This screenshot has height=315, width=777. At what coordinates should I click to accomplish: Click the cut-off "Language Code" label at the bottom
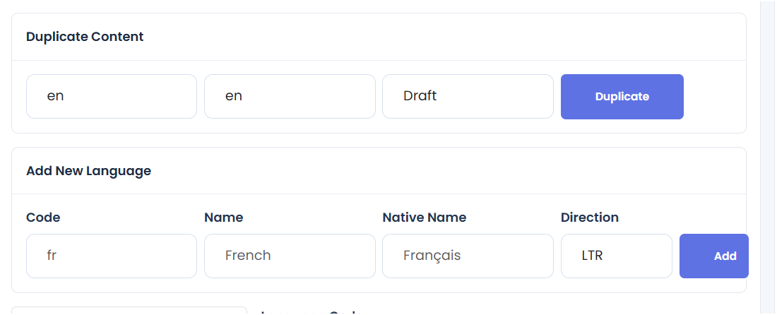point(312,312)
